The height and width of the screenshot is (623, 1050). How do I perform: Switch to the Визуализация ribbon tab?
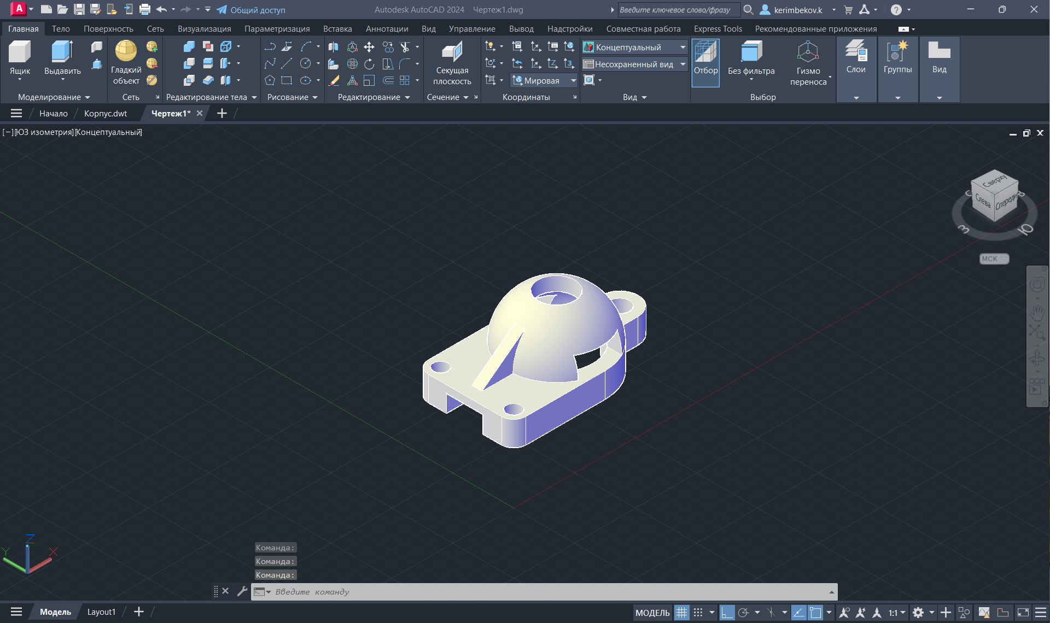(204, 29)
